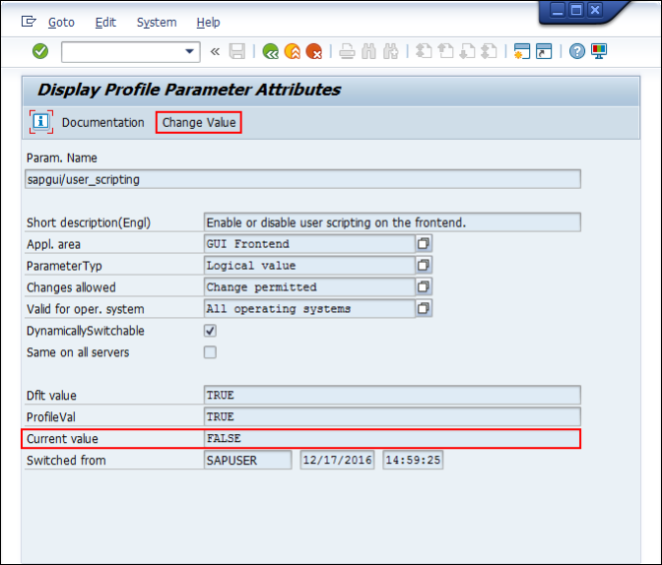Open the System menu
The height and width of the screenshot is (565, 662).
157,22
